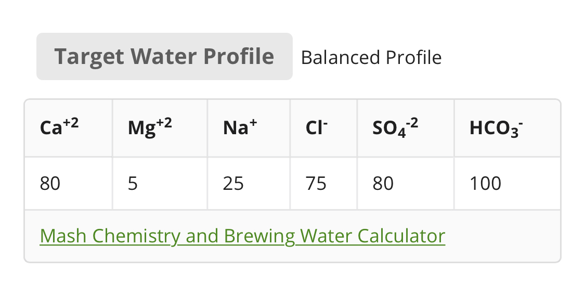Image resolution: width=585 pixels, height=284 pixels.
Task: Click the Target Water Profile button
Action: [x=164, y=56]
